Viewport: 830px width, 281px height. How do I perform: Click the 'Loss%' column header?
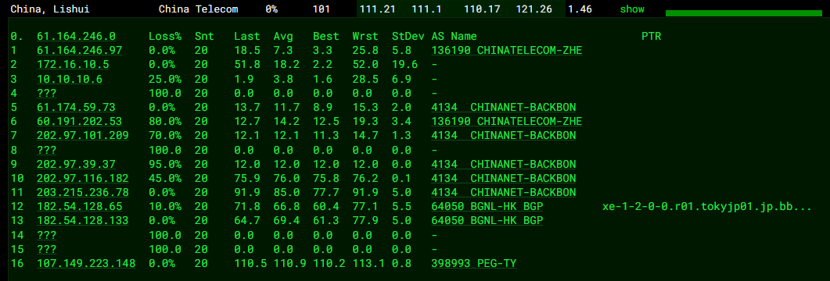coord(164,37)
